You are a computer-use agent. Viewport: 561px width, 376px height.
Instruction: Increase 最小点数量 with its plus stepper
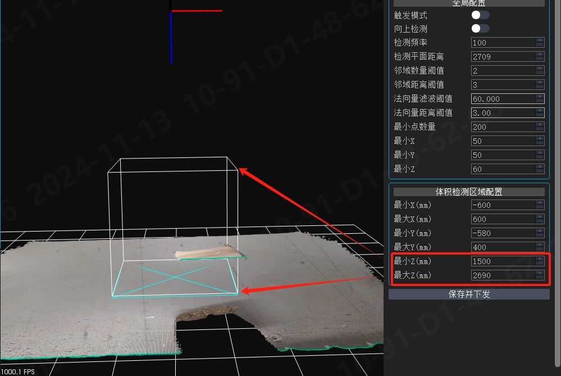click(x=540, y=125)
